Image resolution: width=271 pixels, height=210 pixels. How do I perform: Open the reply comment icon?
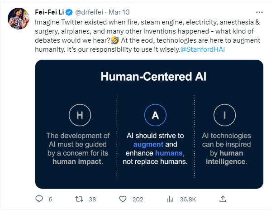point(39,199)
